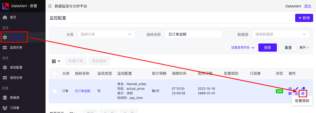The image size is (316, 113).
Task: Expand more filters with 展开
Action: [304, 48]
